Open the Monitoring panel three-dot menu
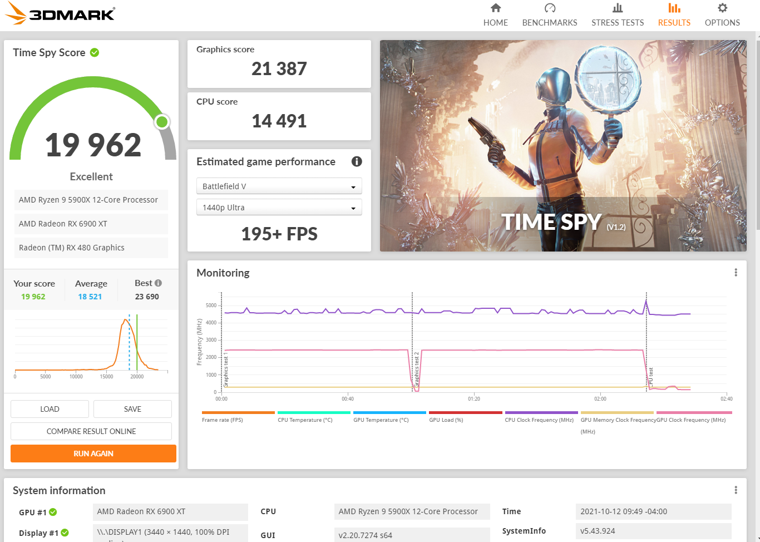This screenshot has height=542, width=760. 736,273
